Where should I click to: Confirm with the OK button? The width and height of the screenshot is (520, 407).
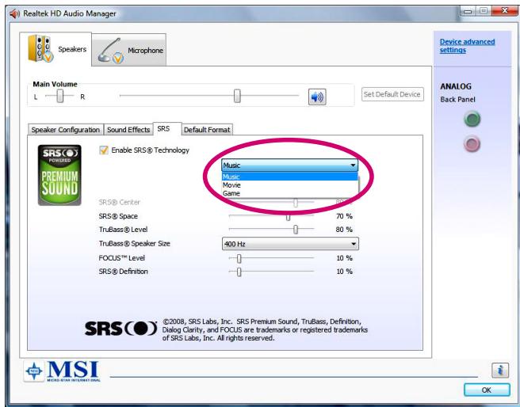(487, 390)
